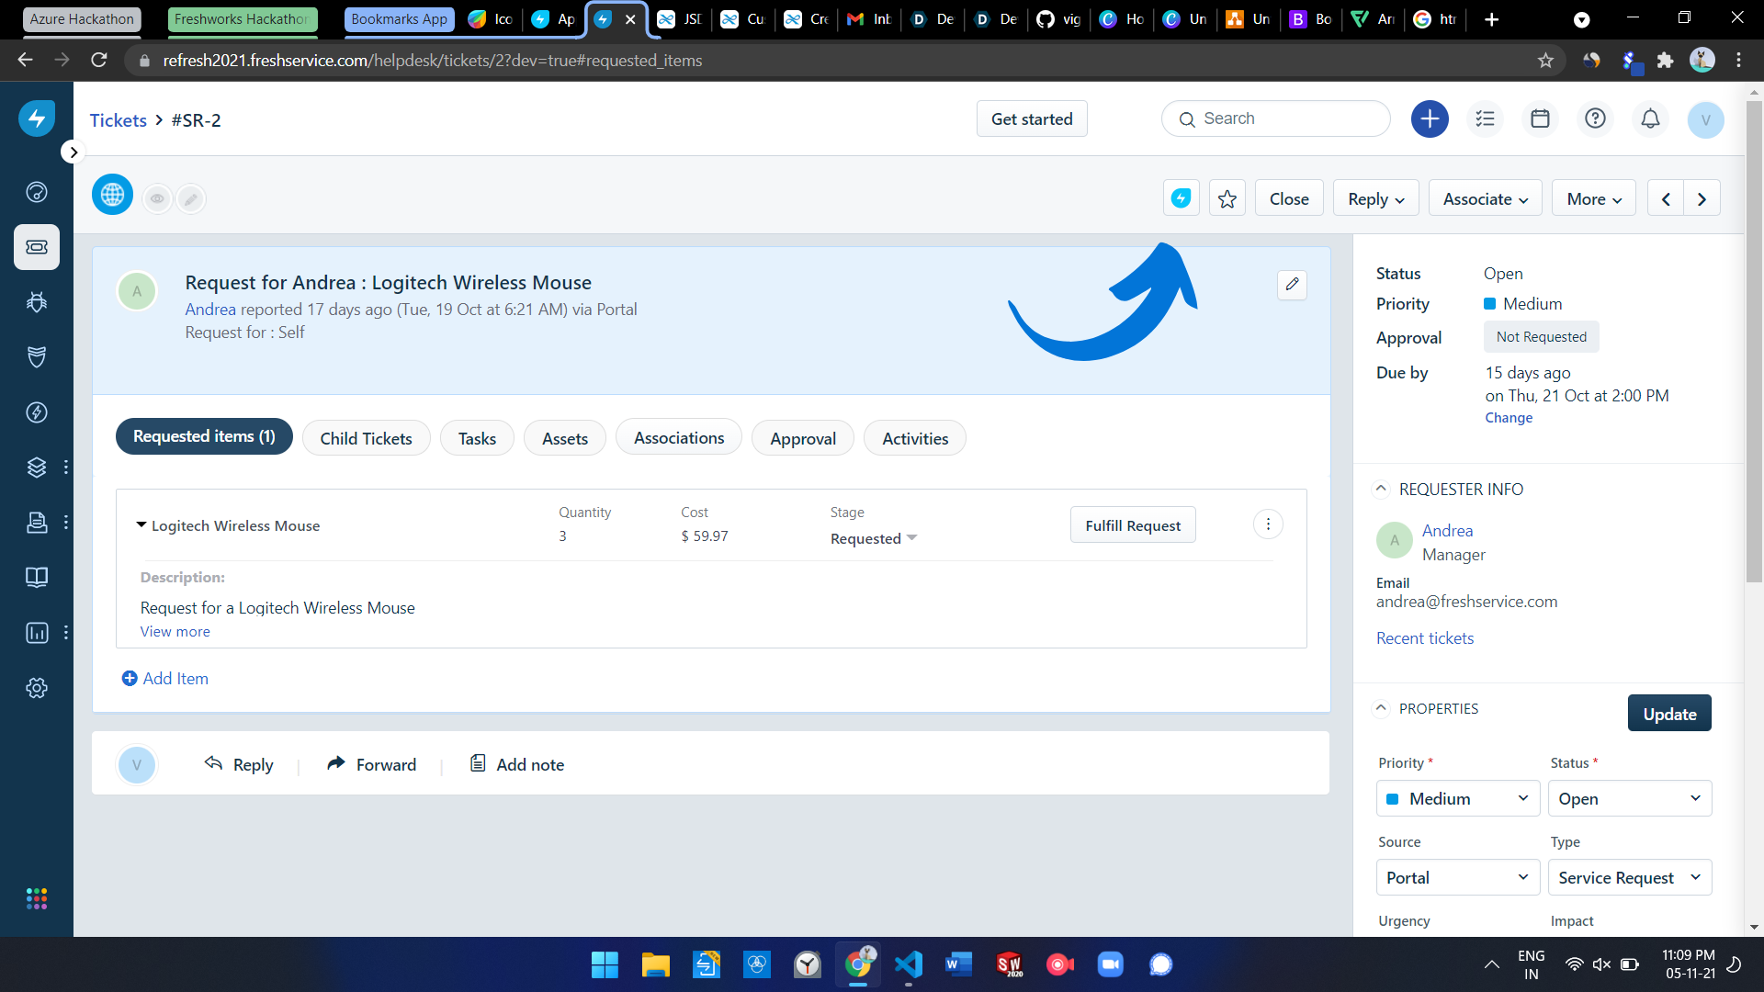Open the my tasks checklist icon

coord(1485,118)
